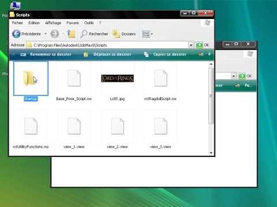Open the views mode dropdown
Screen dimensions: 277x207
147,34
